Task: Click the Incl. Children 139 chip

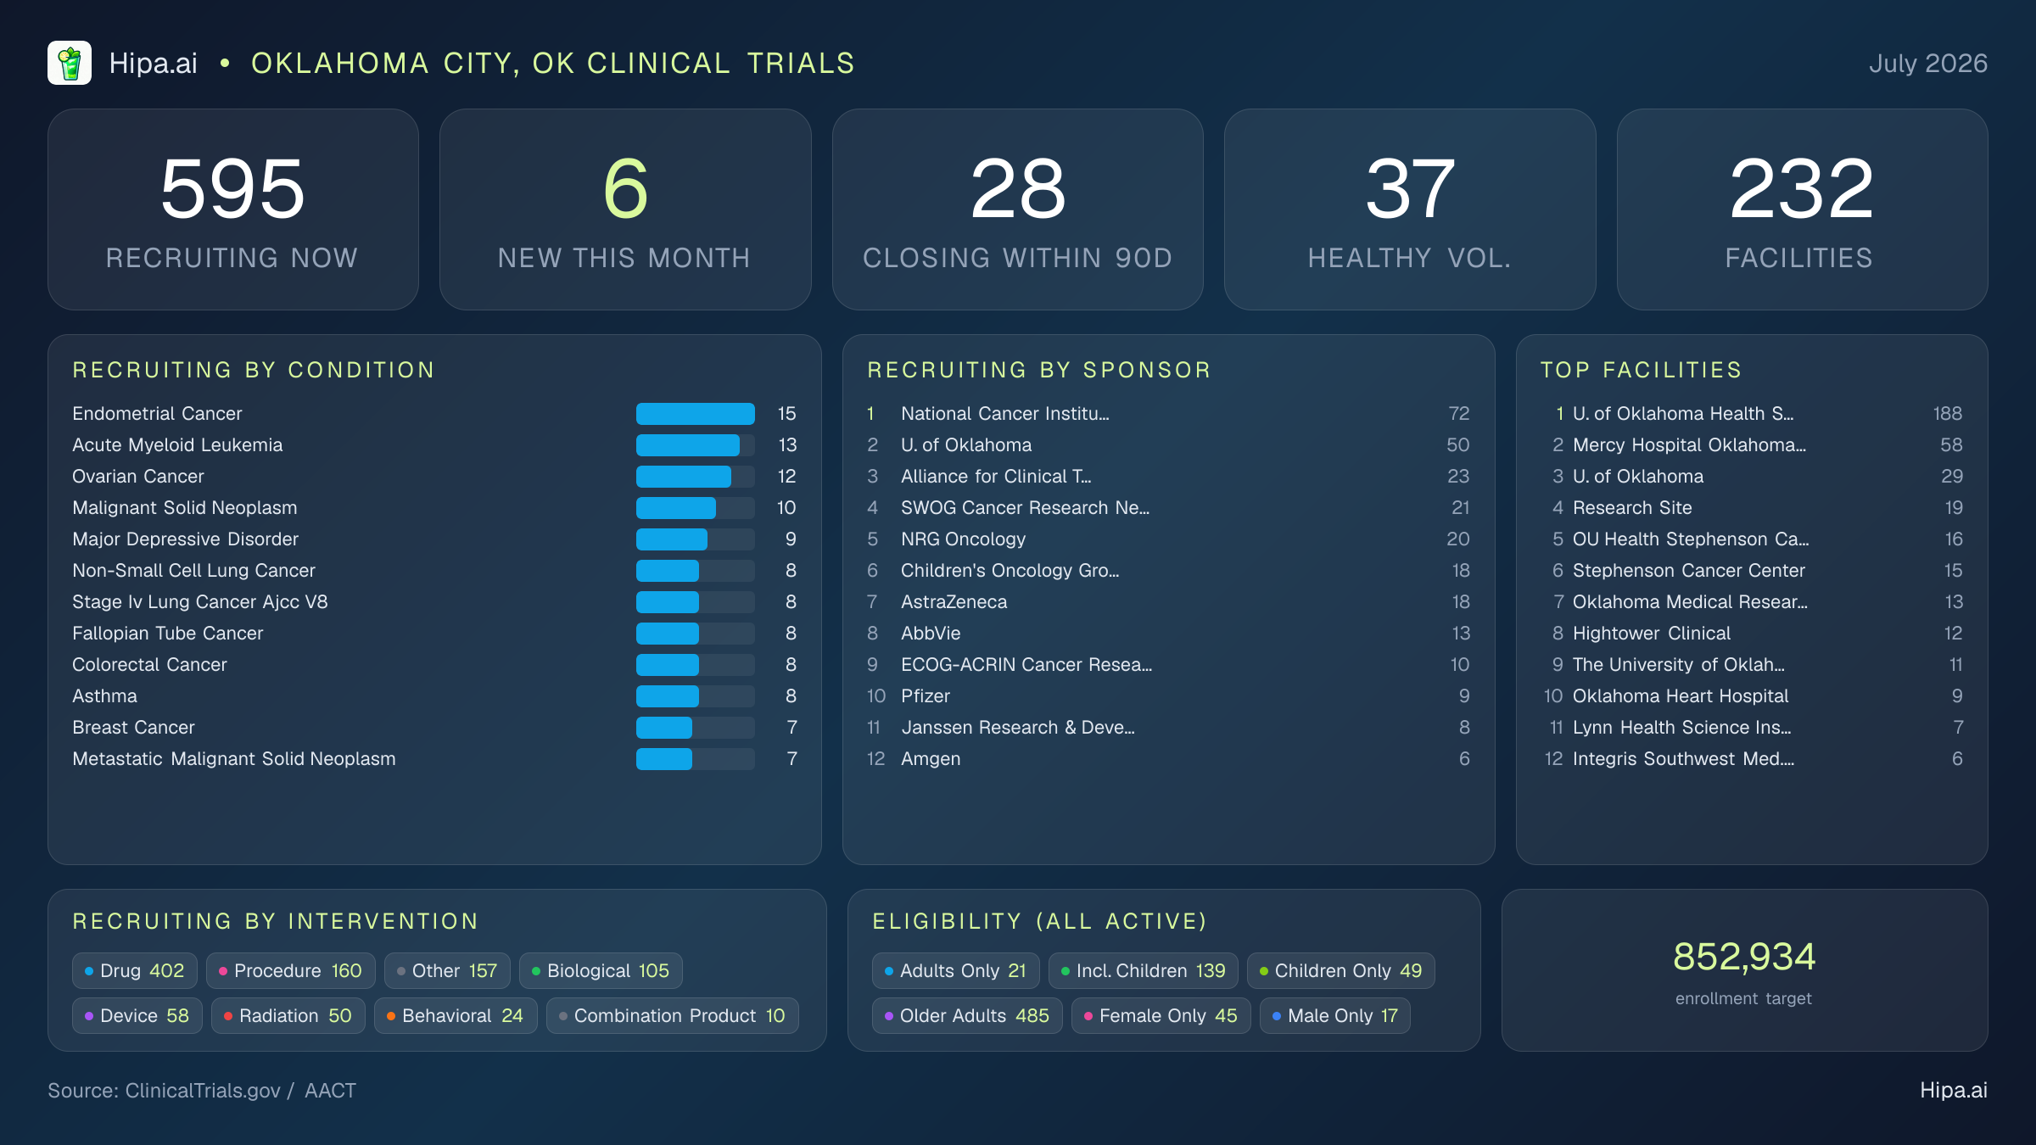Action: (x=1144, y=970)
